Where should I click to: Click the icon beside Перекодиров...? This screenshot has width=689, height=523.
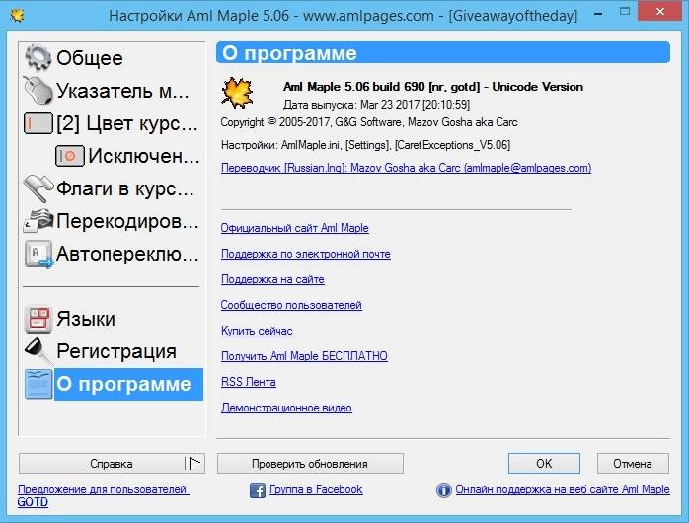pos(38,221)
